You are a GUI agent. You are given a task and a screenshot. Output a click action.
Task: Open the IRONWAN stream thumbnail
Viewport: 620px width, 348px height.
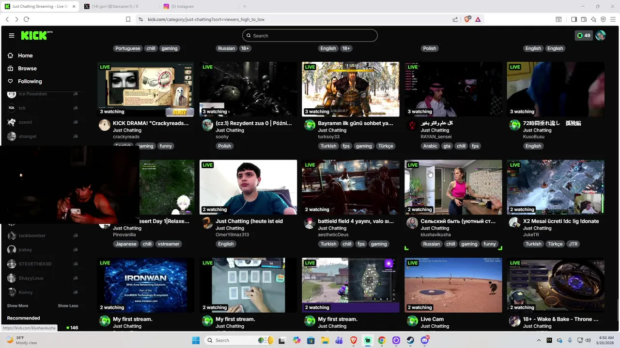[146, 285]
